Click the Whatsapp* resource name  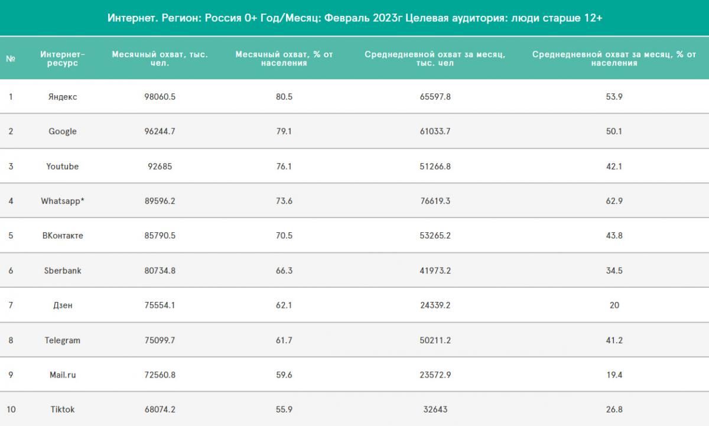click(x=63, y=201)
